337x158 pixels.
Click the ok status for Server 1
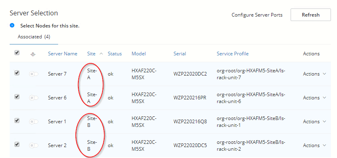click(x=111, y=122)
